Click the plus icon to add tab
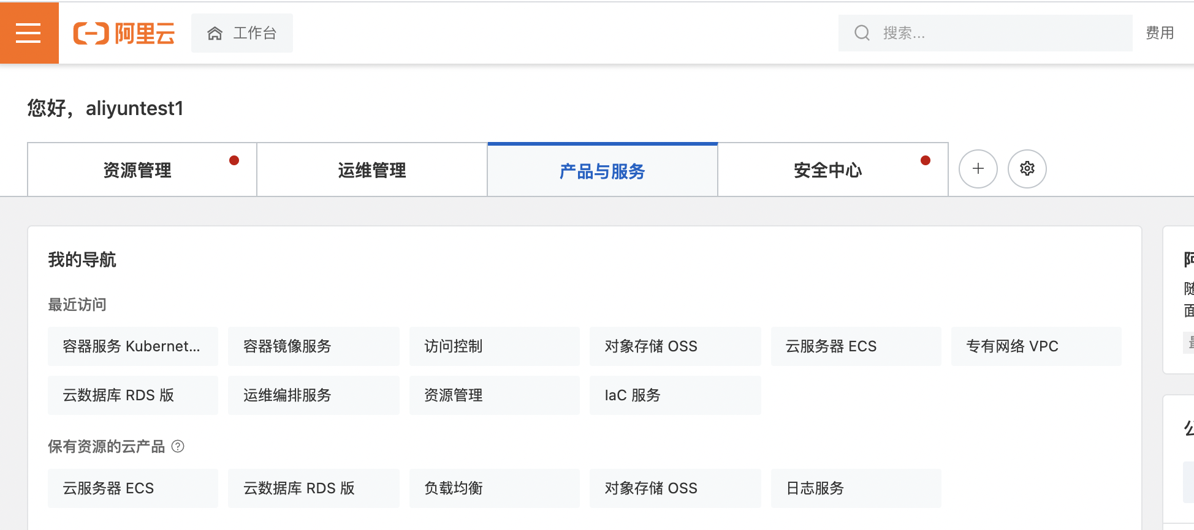Viewport: 1194px width, 530px height. pos(978,169)
